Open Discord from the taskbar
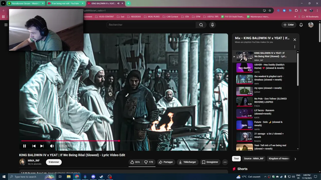 pos(93,177)
